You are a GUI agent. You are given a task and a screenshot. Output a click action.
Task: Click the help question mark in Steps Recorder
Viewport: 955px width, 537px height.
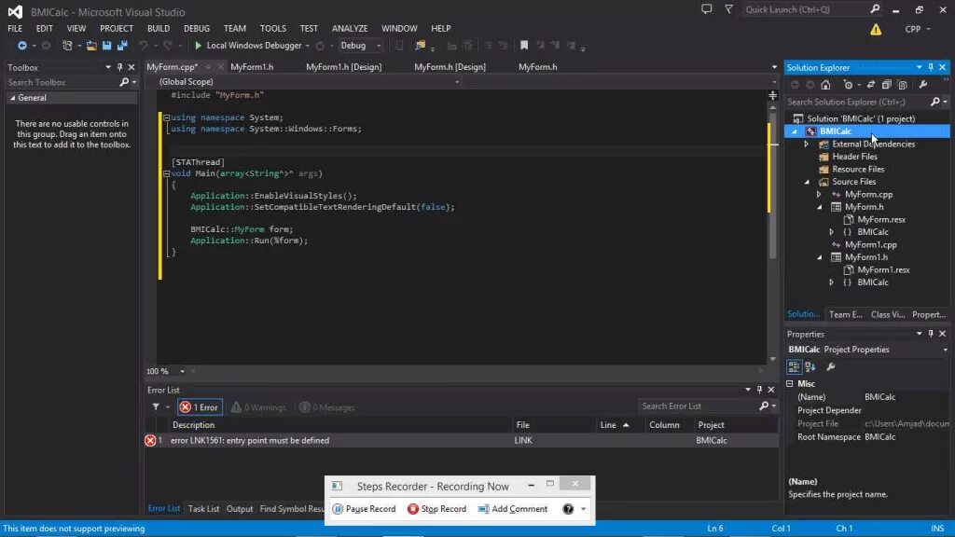(568, 509)
